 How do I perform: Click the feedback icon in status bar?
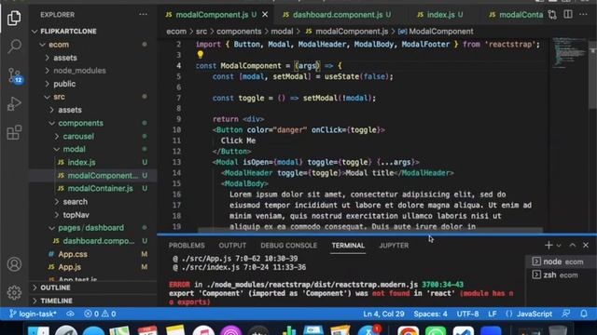tap(566, 315)
